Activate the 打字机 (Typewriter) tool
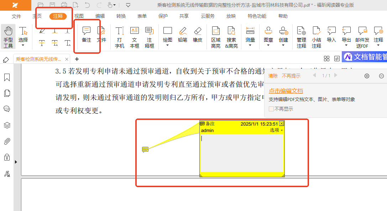This screenshot has width=387, height=211. [x=120, y=37]
